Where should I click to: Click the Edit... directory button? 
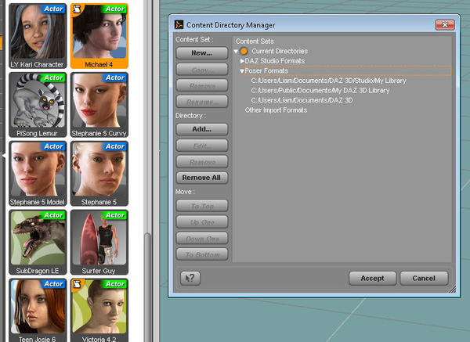coord(202,146)
